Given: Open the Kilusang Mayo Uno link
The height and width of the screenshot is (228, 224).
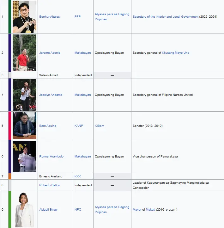Looking at the screenshot, I should coord(175,52).
